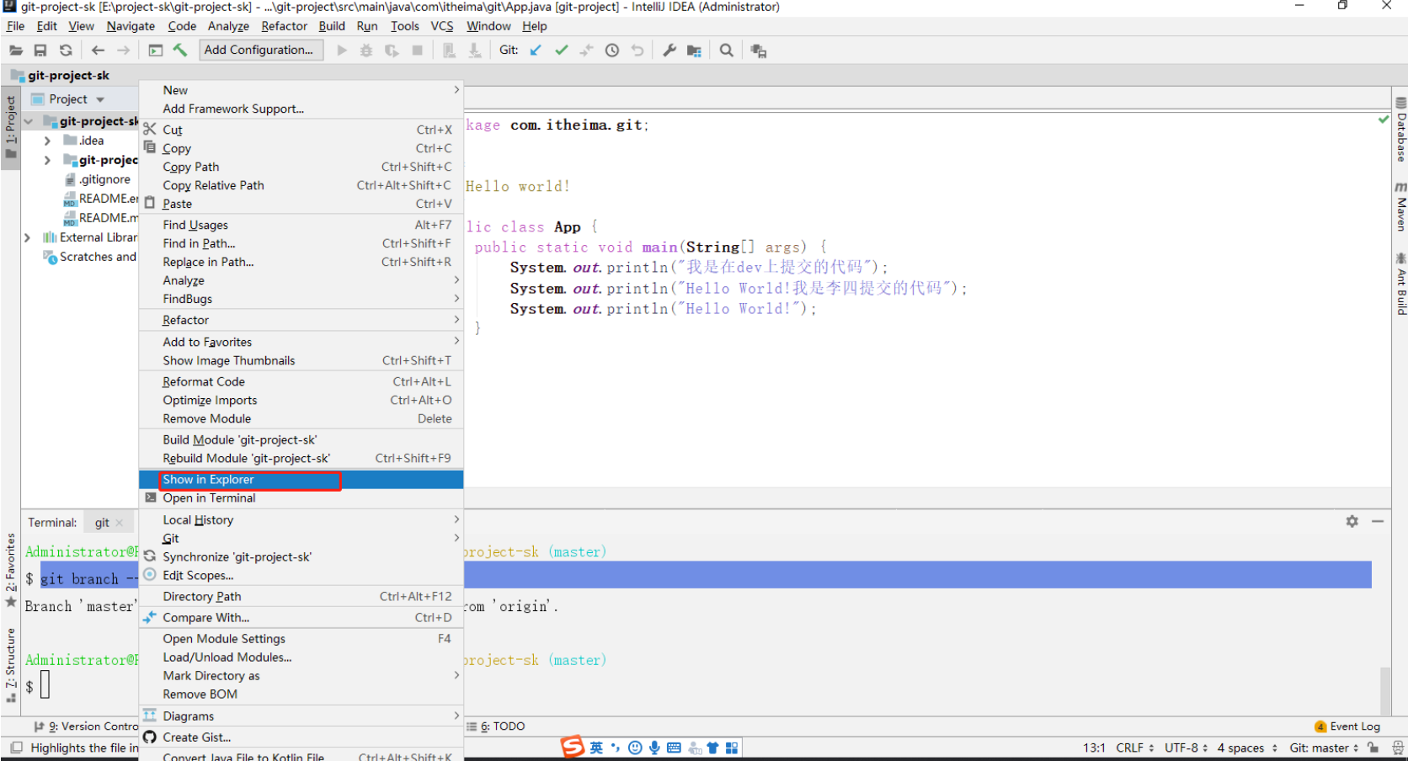Open Git Show History clock icon
The height and width of the screenshot is (761, 1408).
pyautogui.click(x=612, y=51)
